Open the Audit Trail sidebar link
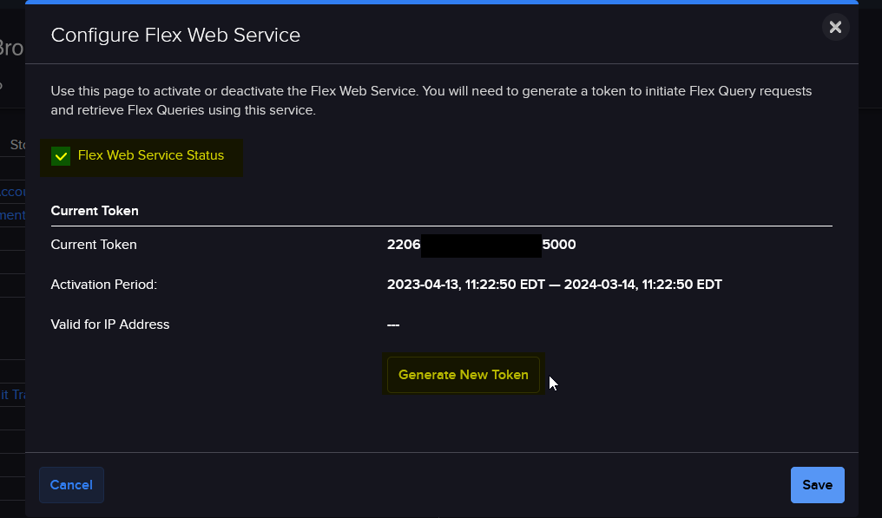The height and width of the screenshot is (518, 882). (x=13, y=394)
